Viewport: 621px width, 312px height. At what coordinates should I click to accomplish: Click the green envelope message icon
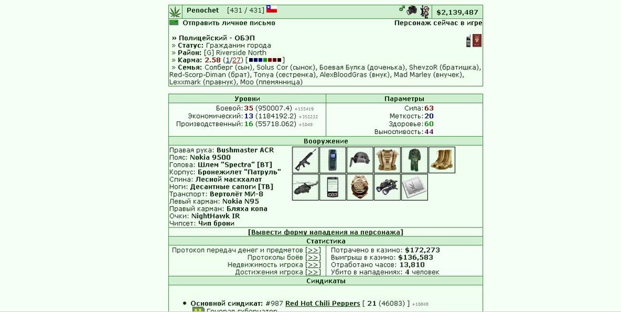point(174,23)
